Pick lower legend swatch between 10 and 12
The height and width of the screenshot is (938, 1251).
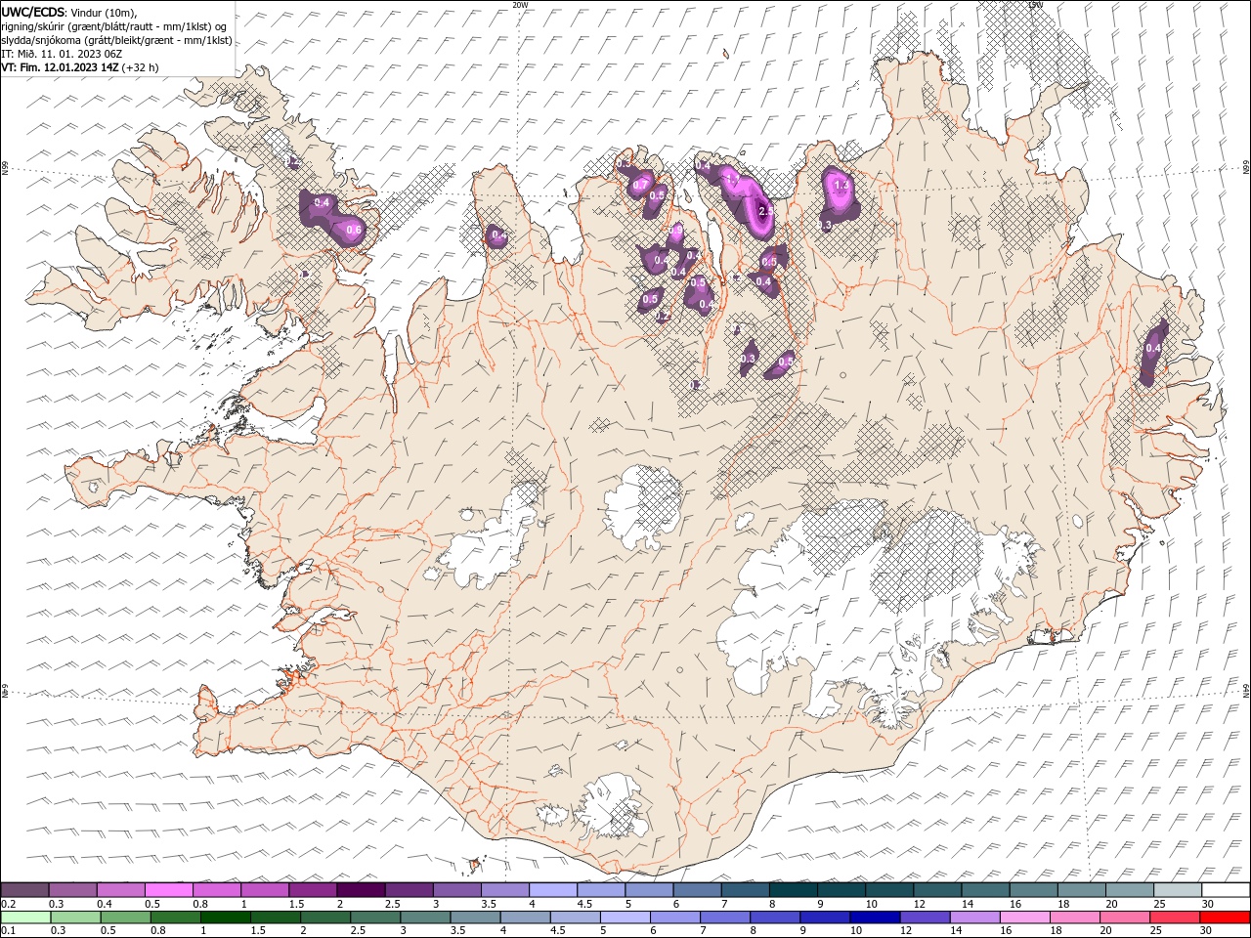[875, 917]
